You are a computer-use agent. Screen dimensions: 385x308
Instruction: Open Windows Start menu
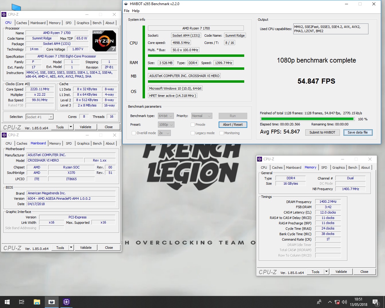click(x=7, y=302)
